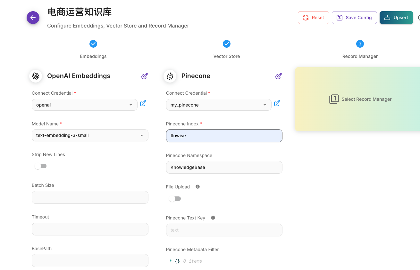This screenshot has height=270, width=420.
Task: Click the info icon next to File Upload
Action: (197, 187)
